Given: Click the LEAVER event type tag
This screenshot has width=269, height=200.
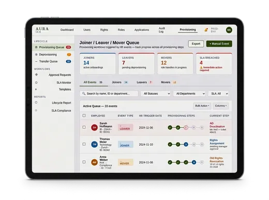Looking at the screenshot, I should coord(125,128).
